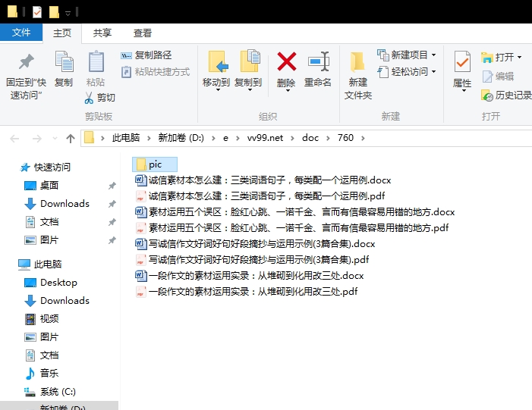The height and width of the screenshot is (410, 532).
Task: Click the folder icon in address bar
Action: click(x=89, y=138)
